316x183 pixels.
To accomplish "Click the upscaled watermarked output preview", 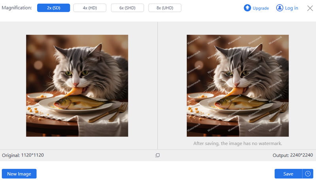I will [x=238, y=86].
